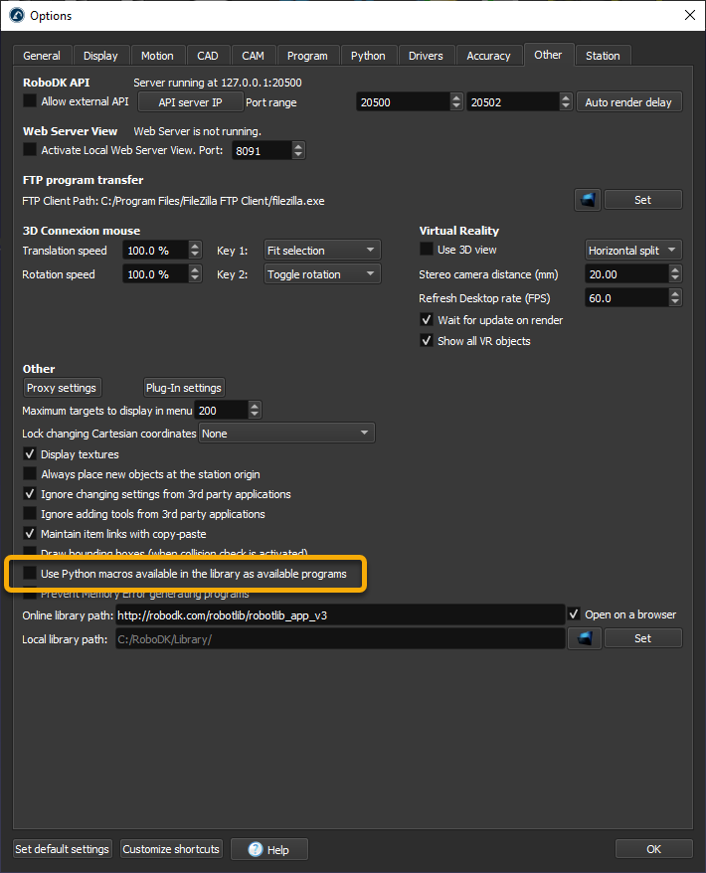
Task: Increase maximum targets to display stepper
Action: [255, 406]
